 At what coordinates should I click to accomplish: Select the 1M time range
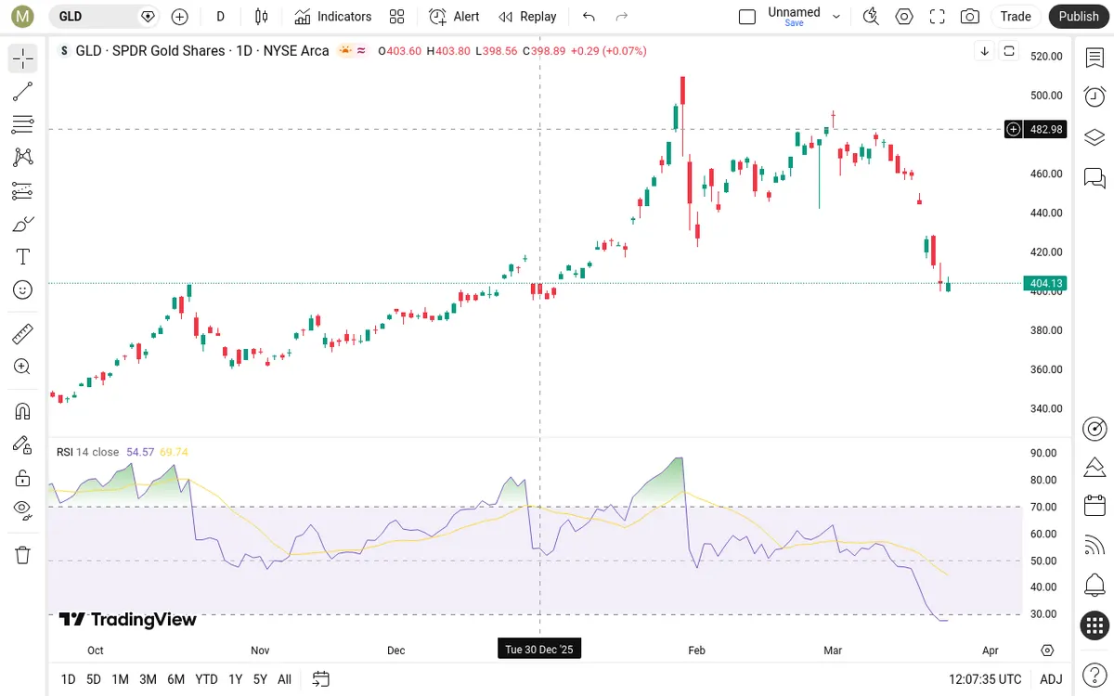click(x=120, y=679)
